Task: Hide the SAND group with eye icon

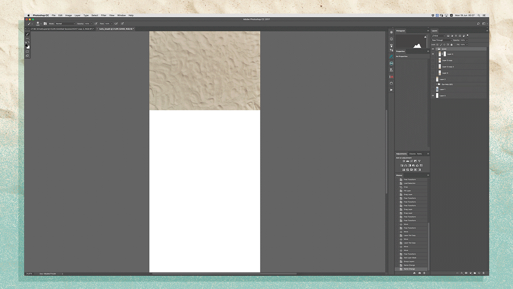Action: (x=433, y=49)
